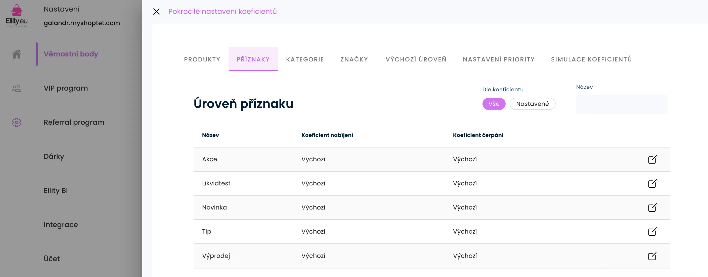Click edit icon in Tip row
Image resolution: width=708 pixels, height=277 pixels.
[x=652, y=232]
